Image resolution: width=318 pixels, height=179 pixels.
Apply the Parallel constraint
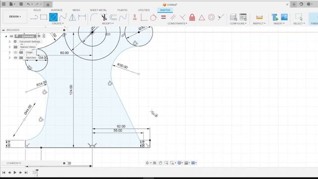pos(173,17)
